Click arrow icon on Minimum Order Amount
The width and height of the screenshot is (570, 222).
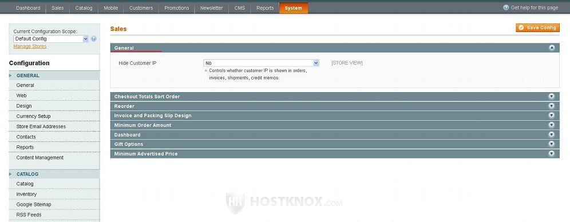click(552, 125)
